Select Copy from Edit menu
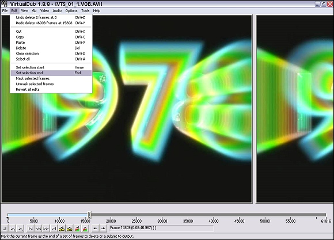Screen dimensions: 334x240 tap(51, 37)
